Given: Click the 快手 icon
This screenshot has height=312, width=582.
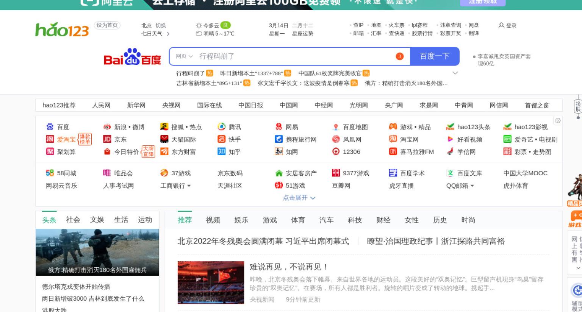Looking at the screenshot, I should click(222, 139).
